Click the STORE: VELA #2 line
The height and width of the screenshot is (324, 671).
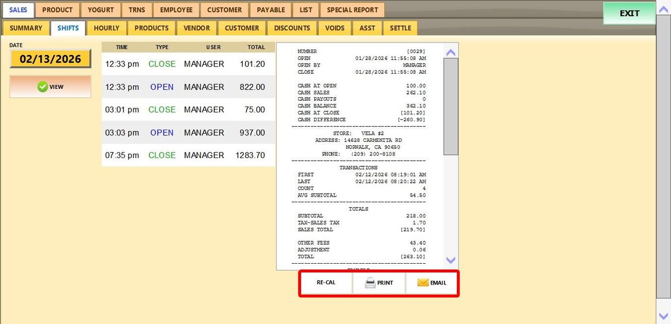358,134
